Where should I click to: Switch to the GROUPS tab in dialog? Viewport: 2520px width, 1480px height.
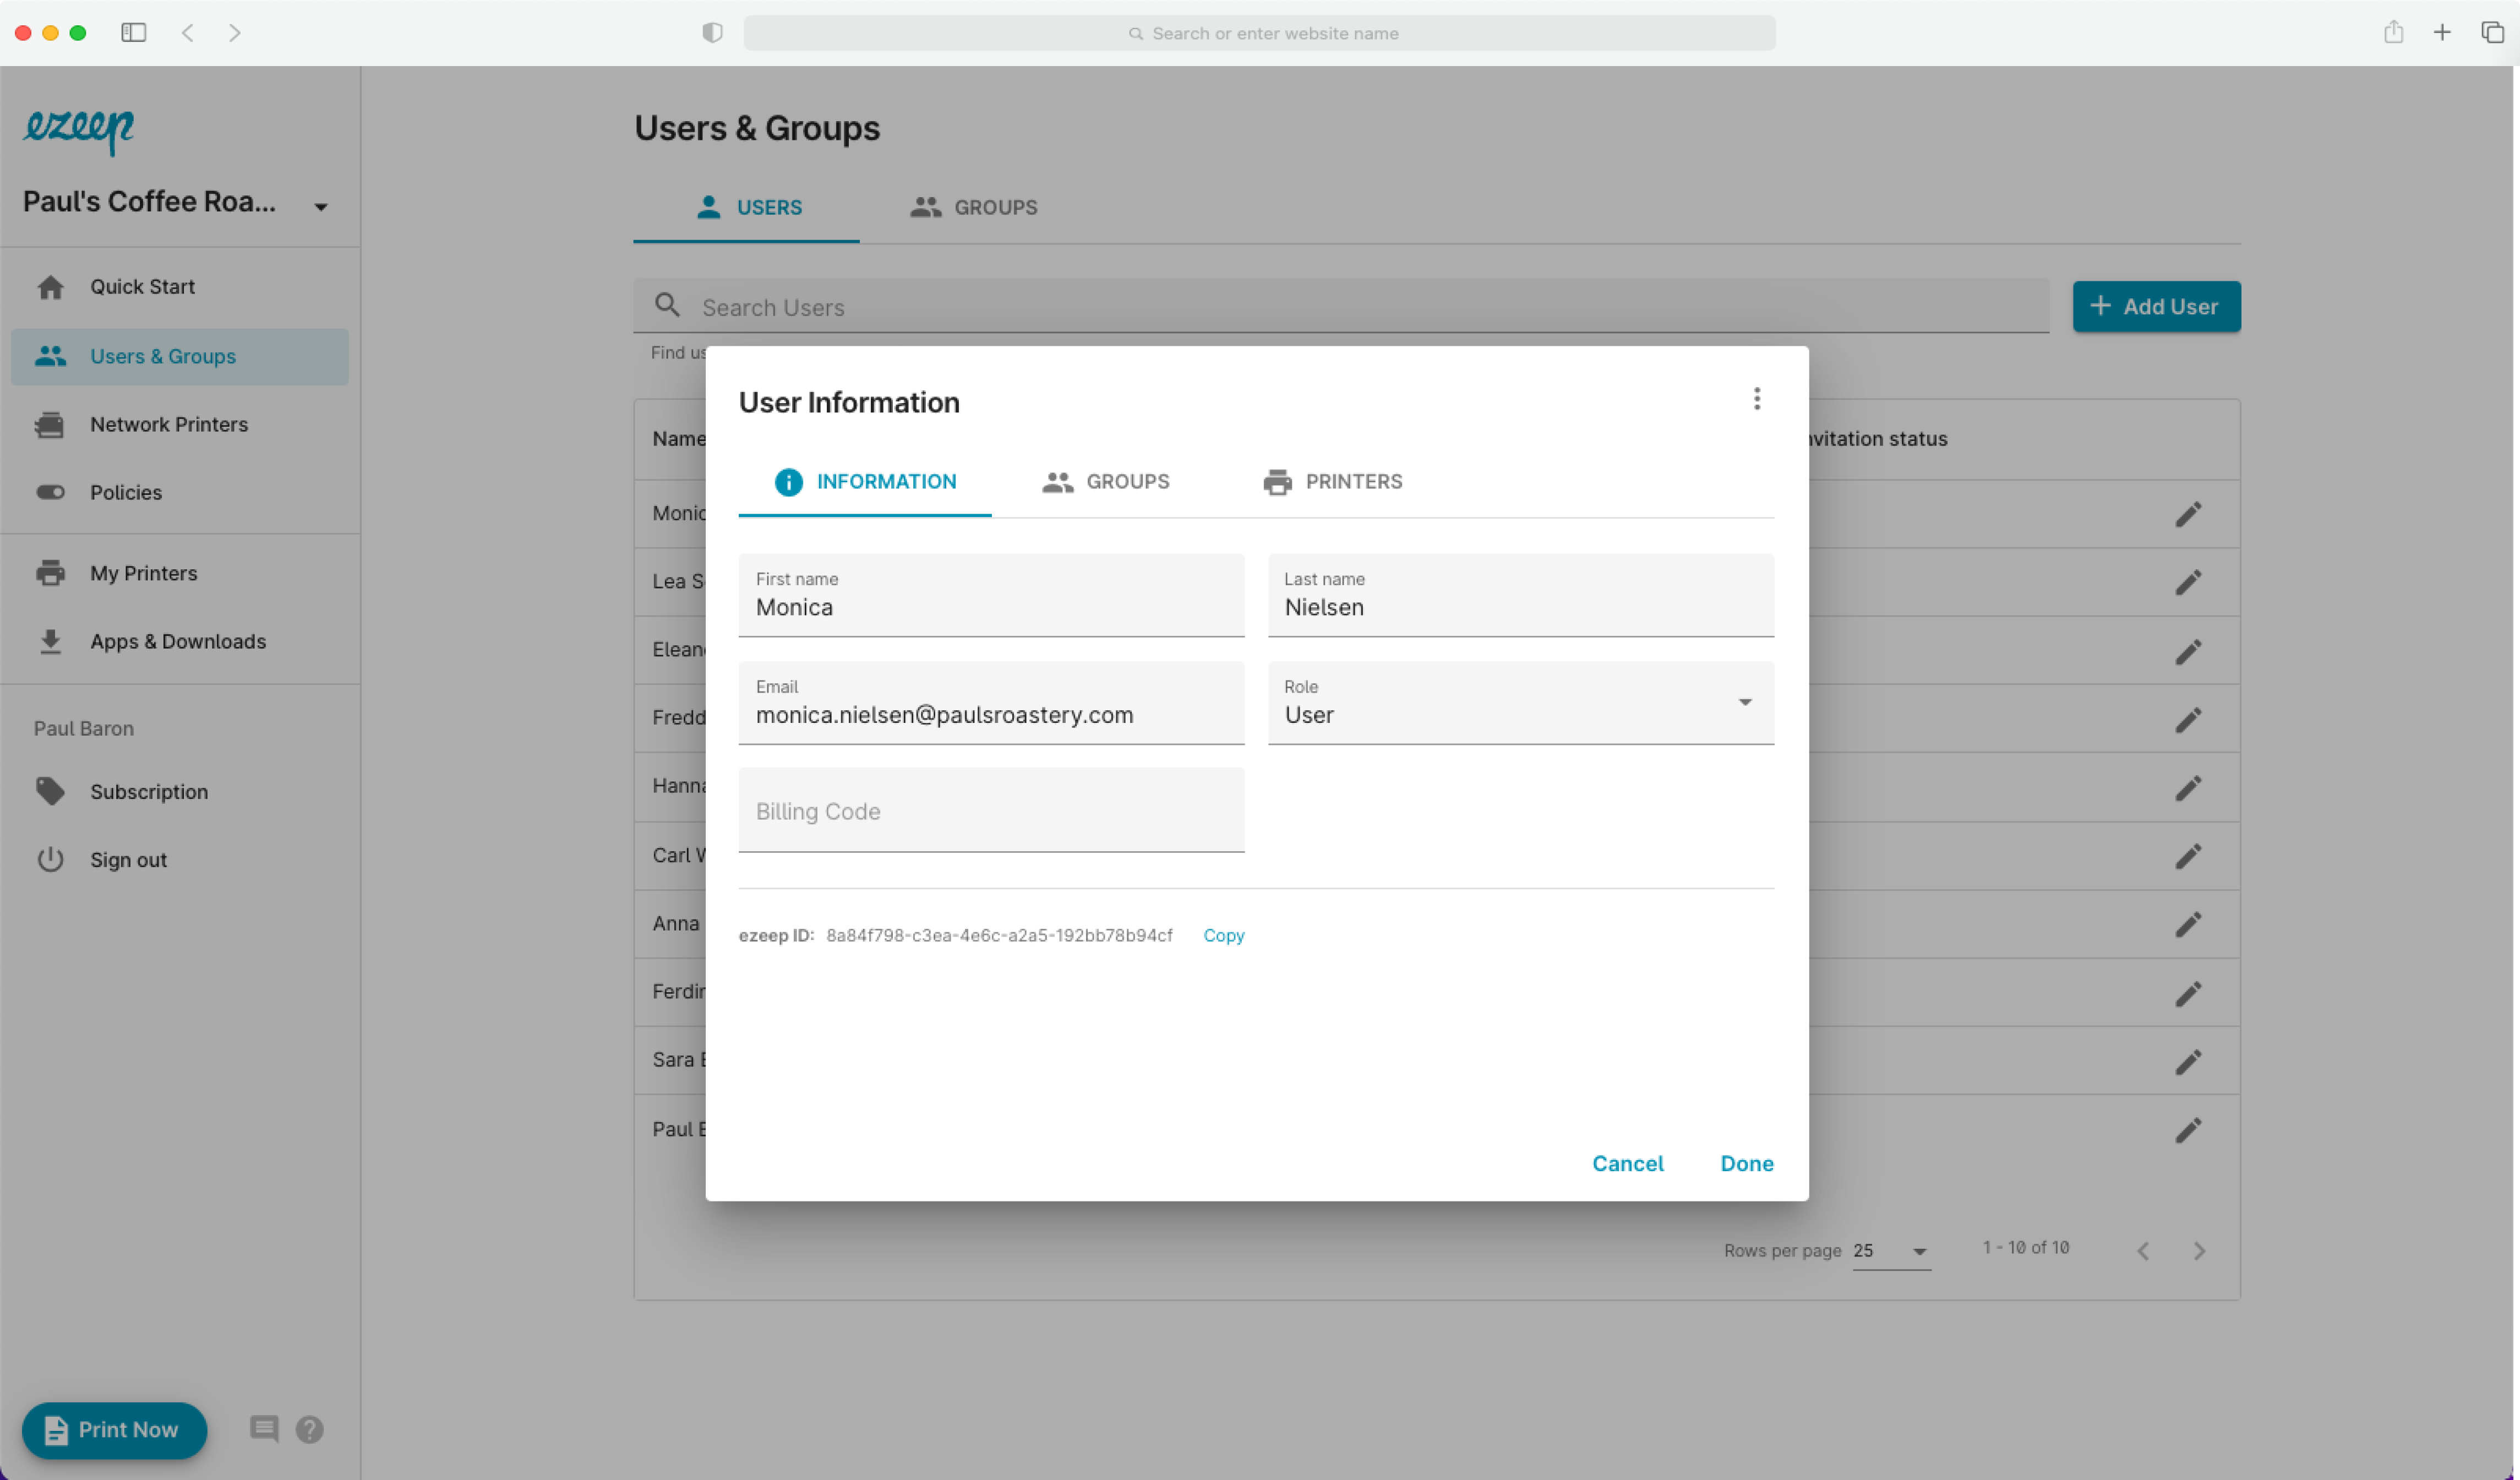1105,481
